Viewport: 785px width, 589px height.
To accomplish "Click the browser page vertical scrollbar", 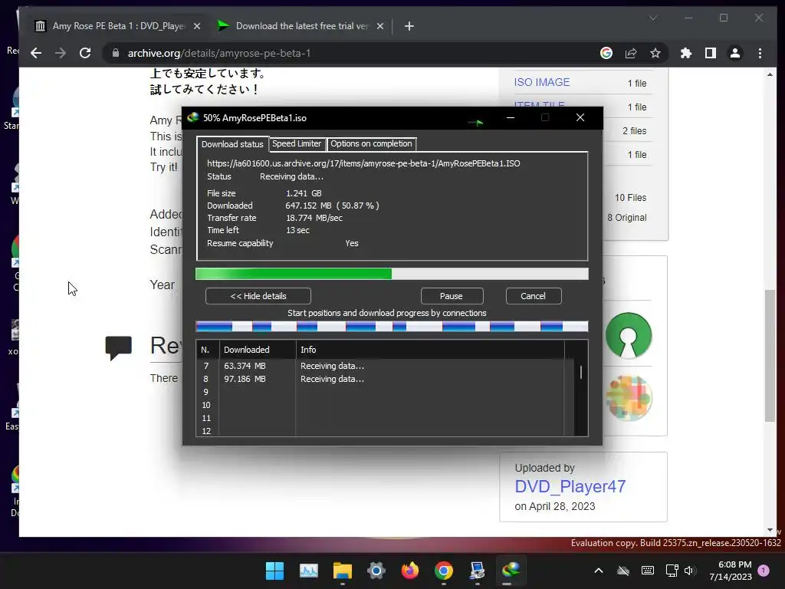I will pos(770,356).
